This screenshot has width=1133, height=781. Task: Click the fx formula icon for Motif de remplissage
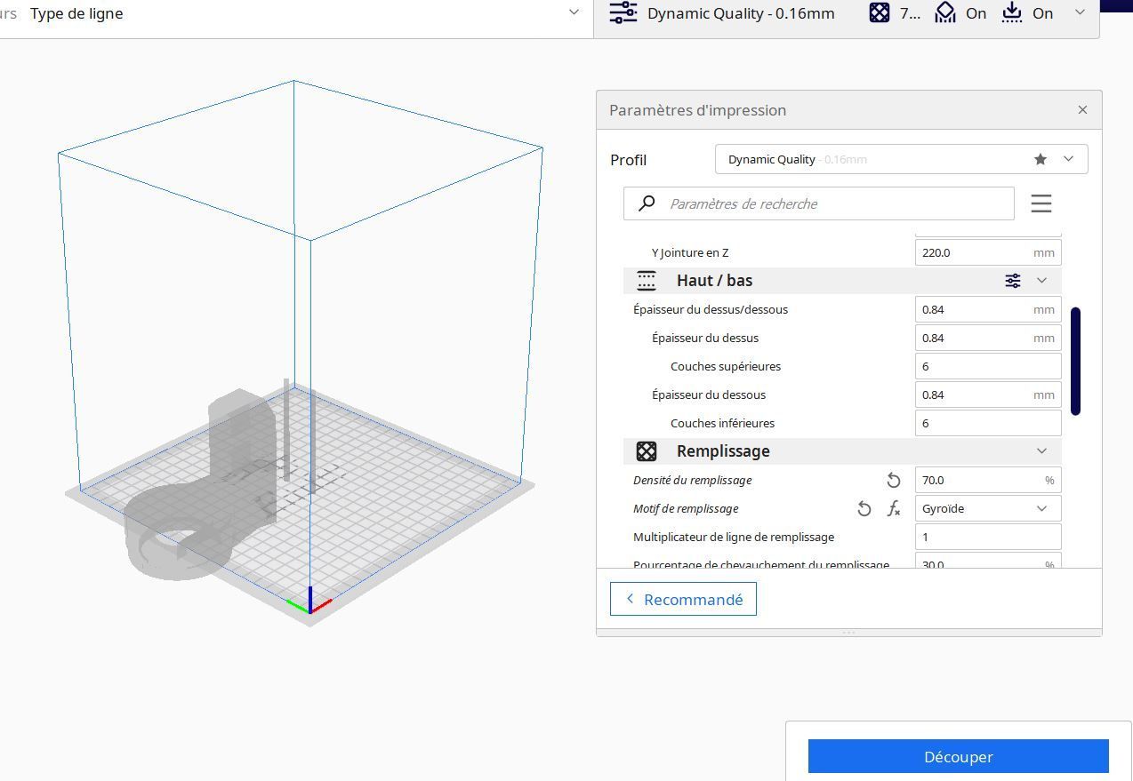point(894,509)
